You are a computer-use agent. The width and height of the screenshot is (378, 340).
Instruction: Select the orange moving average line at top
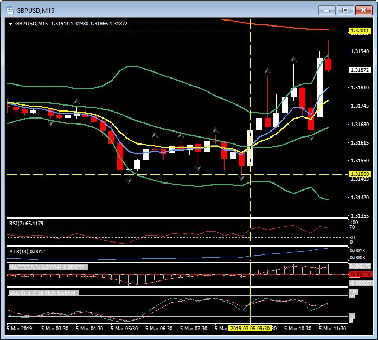click(271, 24)
